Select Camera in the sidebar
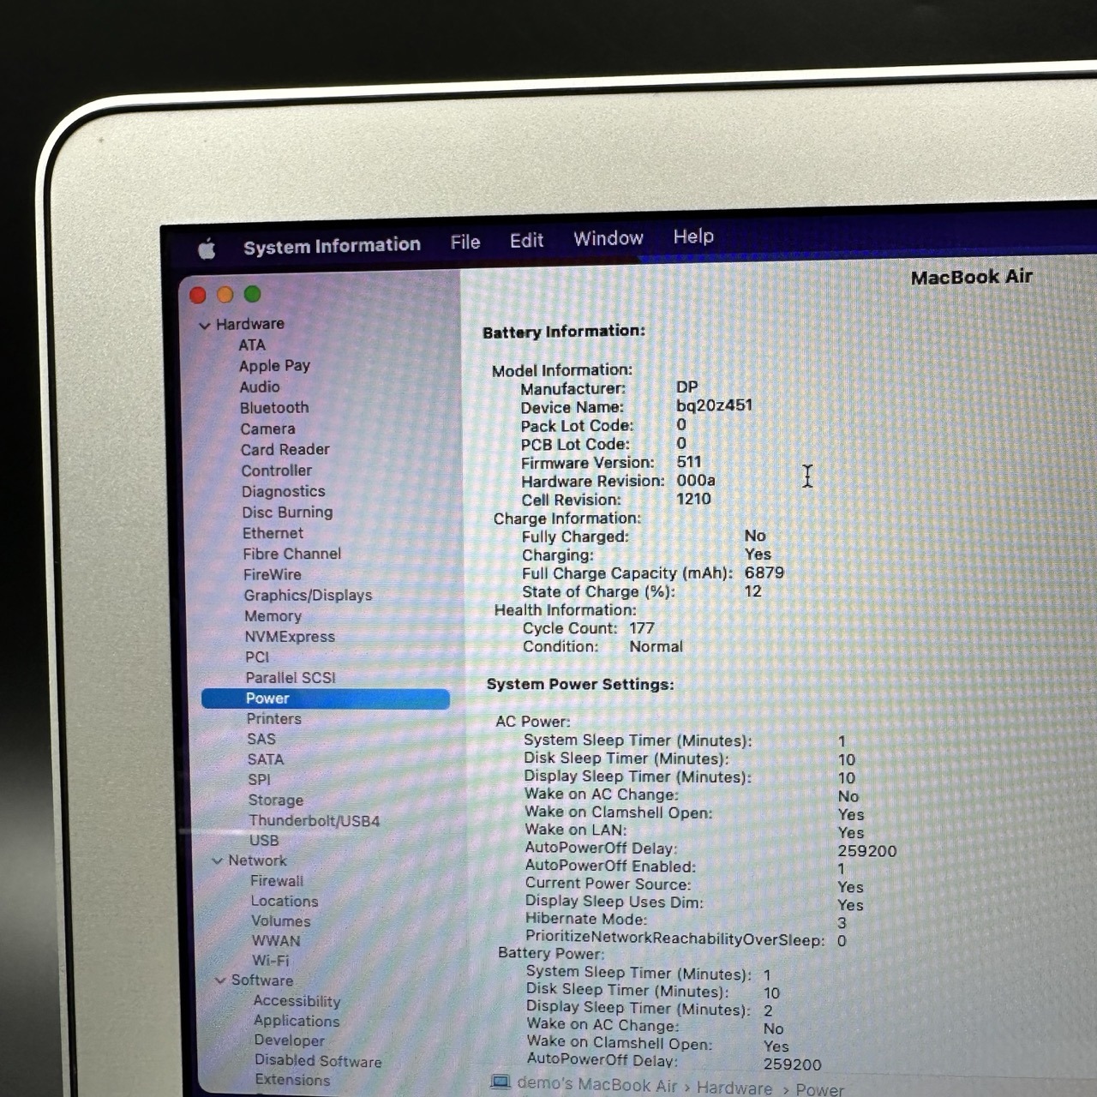1097x1097 pixels. [x=267, y=429]
